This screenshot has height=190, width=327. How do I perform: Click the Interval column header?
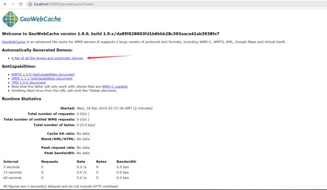(x=11, y=162)
